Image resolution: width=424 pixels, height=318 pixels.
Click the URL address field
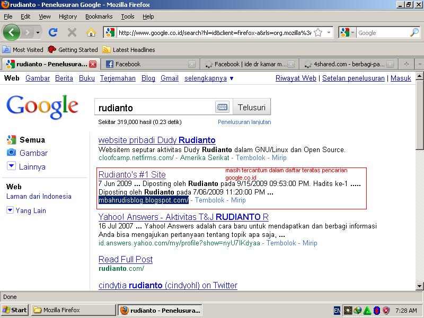(215, 33)
